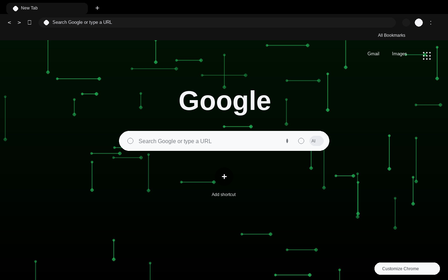Viewport: 448px width, 280px height.
Task: Click the Add shortcut label
Action: pyautogui.click(x=224, y=195)
